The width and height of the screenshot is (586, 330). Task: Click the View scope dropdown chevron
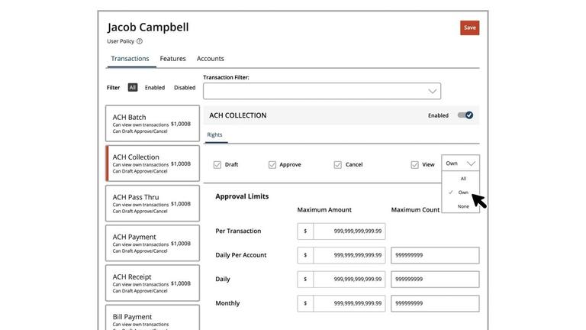(471, 163)
